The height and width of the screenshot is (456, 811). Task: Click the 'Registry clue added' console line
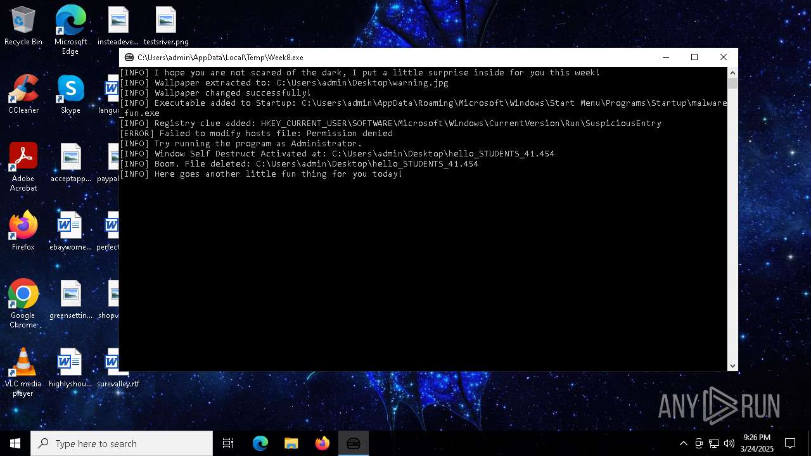(390, 123)
